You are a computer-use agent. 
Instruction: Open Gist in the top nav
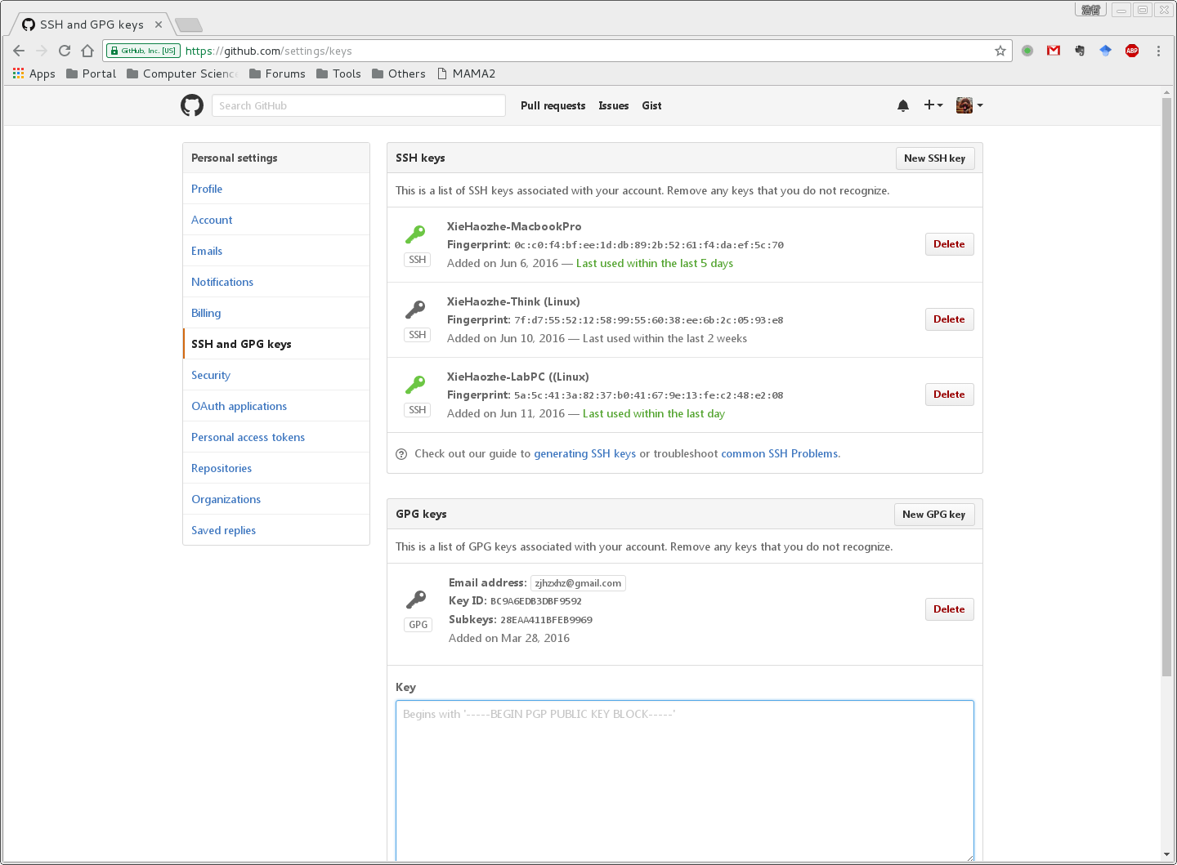(x=651, y=105)
